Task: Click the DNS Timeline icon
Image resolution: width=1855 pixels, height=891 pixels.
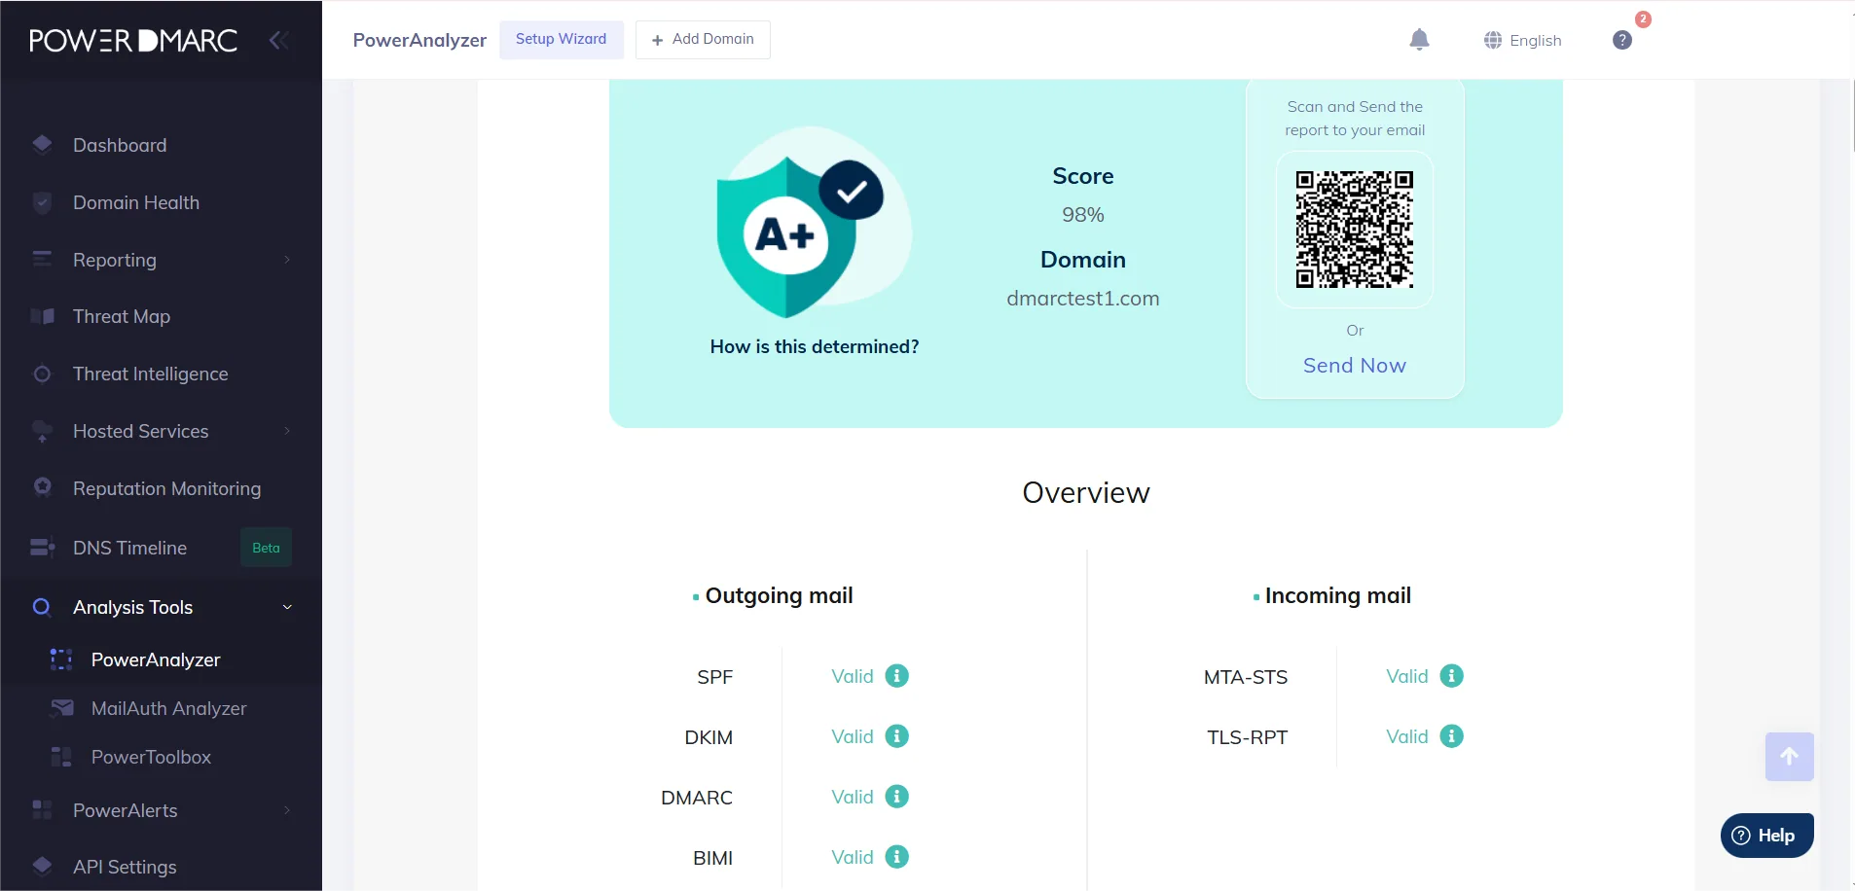Action: [42, 548]
